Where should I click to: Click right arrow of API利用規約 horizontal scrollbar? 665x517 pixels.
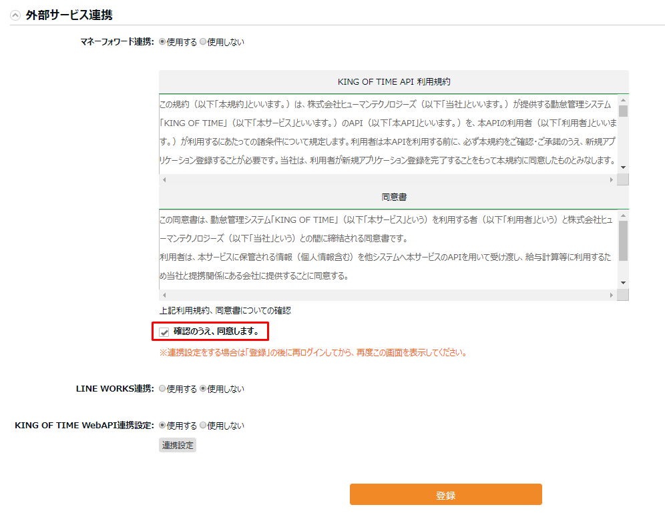coord(611,179)
